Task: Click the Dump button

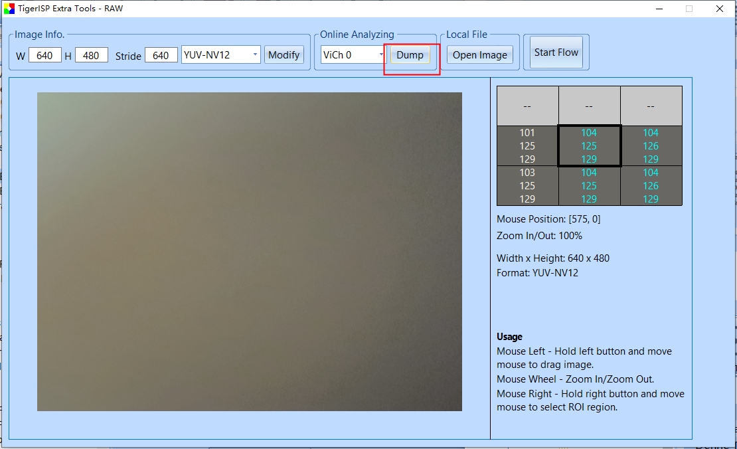Action: tap(410, 54)
